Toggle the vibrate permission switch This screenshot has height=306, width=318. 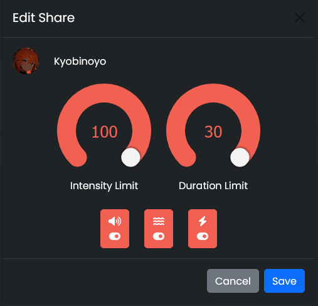point(159,236)
